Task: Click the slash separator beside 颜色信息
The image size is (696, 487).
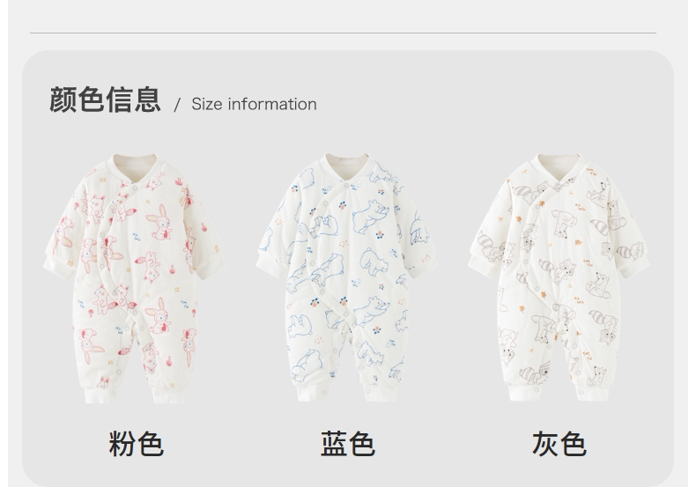Action: click(177, 105)
